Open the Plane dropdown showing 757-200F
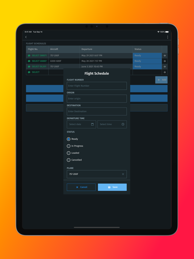Image resolution: width=194 pixels, height=259 pixels. click(97, 174)
